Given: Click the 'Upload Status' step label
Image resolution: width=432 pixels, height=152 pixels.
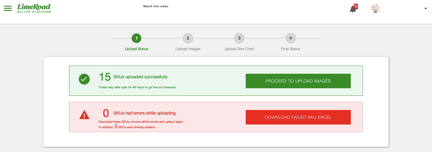Looking at the screenshot, I should tap(137, 49).
